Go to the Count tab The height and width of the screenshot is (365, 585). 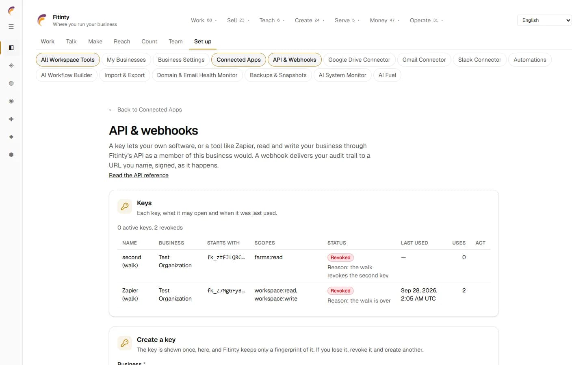(x=149, y=41)
